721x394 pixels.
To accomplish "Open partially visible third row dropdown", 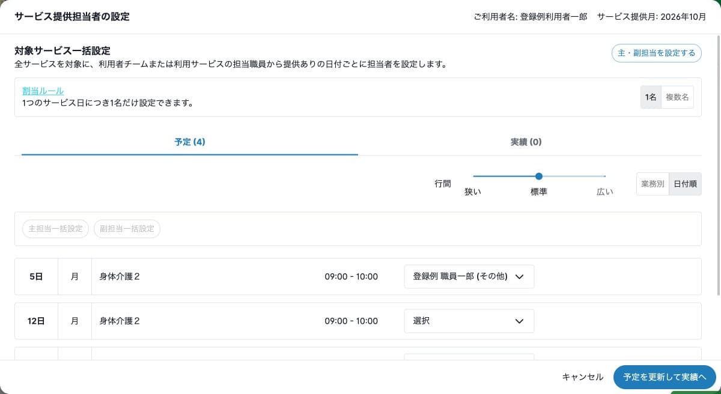I will [469, 357].
